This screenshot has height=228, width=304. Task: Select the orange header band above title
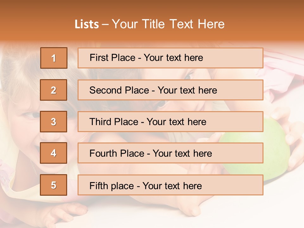point(152,8)
